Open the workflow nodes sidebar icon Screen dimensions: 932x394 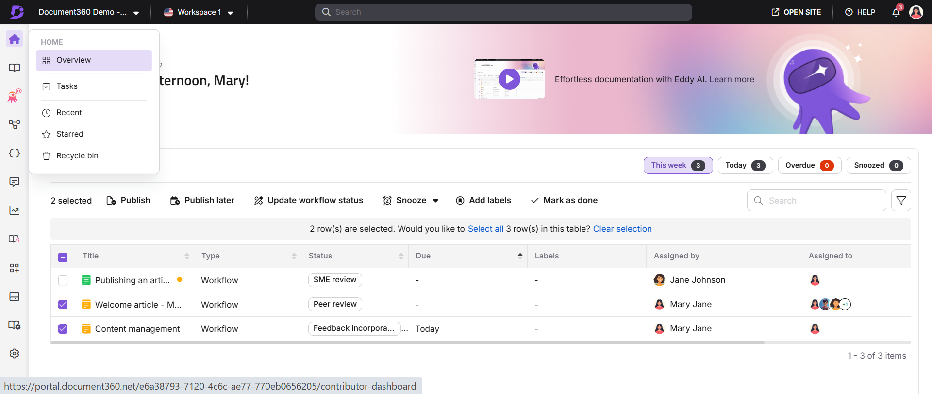click(x=15, y=124)
